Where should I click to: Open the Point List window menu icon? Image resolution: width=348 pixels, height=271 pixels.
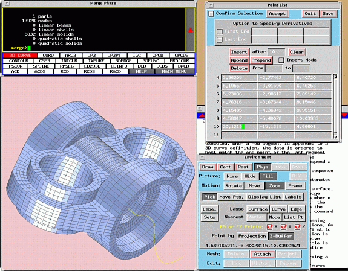[211, 5]
